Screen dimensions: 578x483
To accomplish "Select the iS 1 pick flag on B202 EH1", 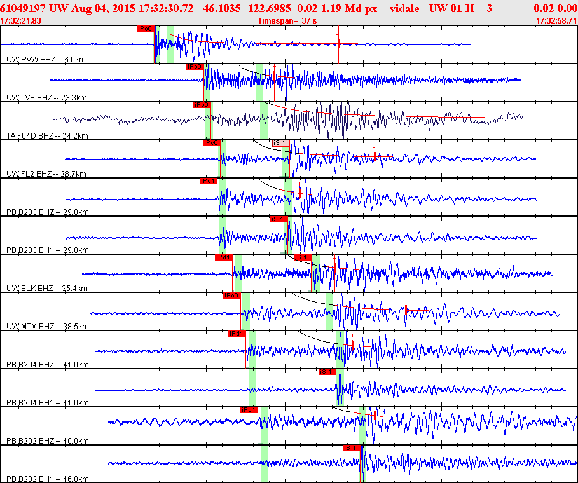I will 351,448.
